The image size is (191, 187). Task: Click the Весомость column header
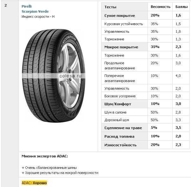pos(161,7)
